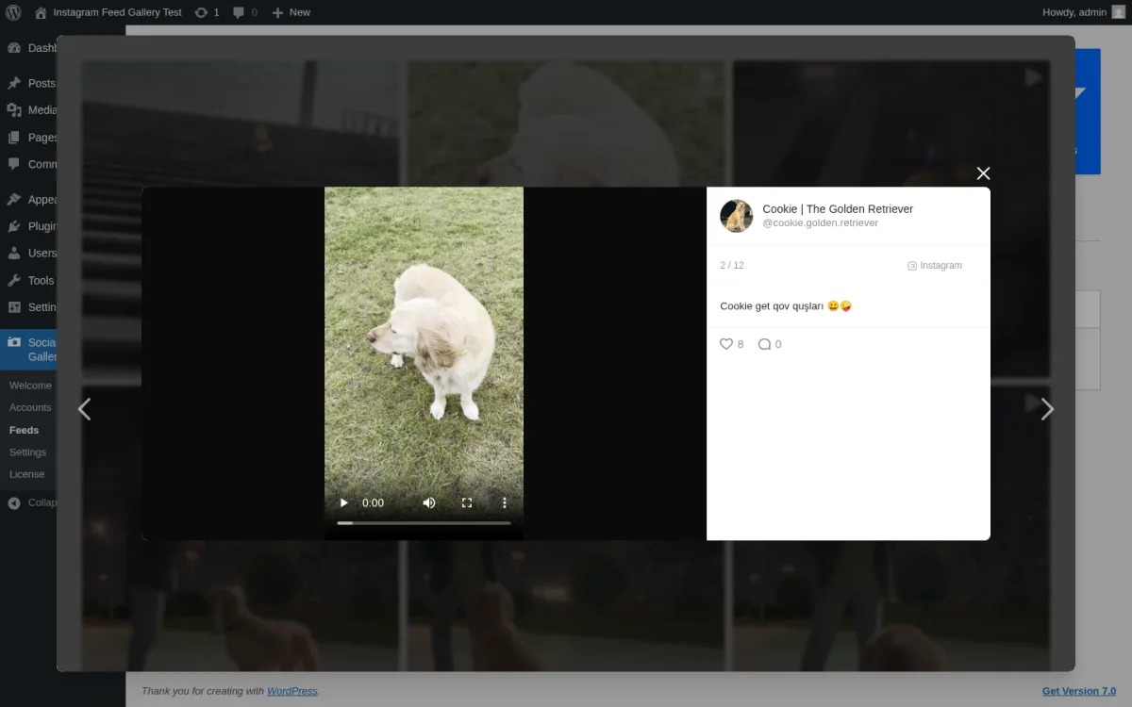Open the Feeds submenu item
Image resolution: width=1132 pixels, height=707 pixels.
pyautogui.click(x=25, y=430)
